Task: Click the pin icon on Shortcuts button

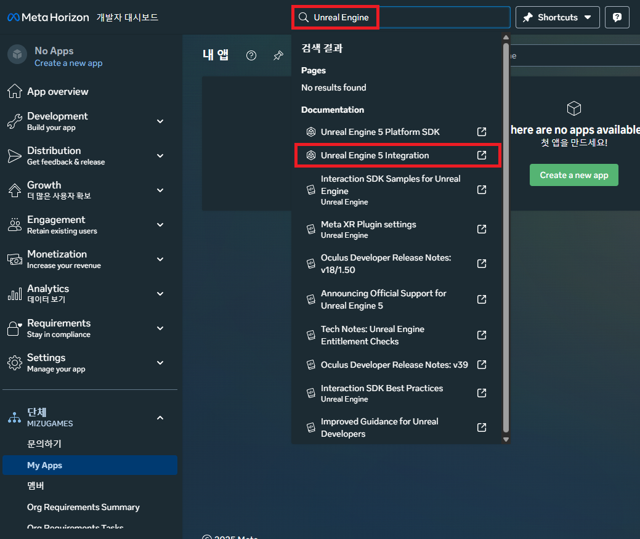Action: coord(528,17)
